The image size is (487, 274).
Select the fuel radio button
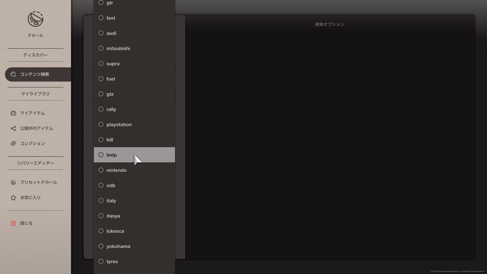click(x=101, y=79)
